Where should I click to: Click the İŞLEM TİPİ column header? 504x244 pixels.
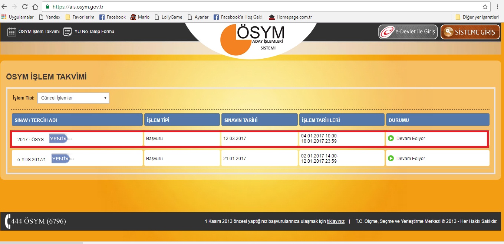pos(182,120)
